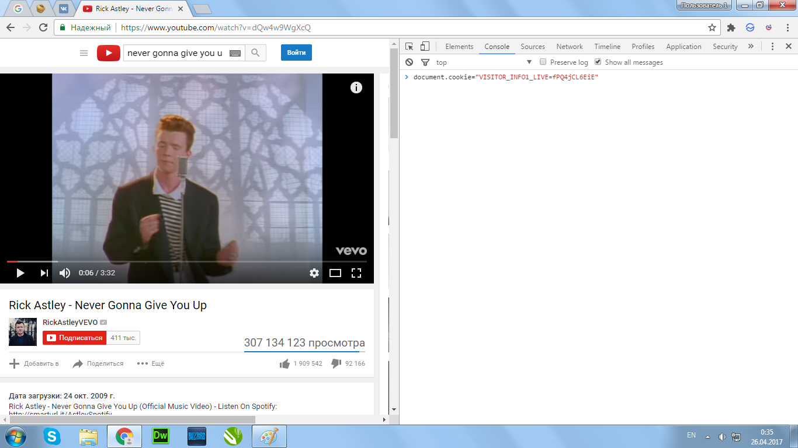Click the YouTube search magnifier button
The width and height of the screenshot is (798, 448).
(x=255, y=53)
